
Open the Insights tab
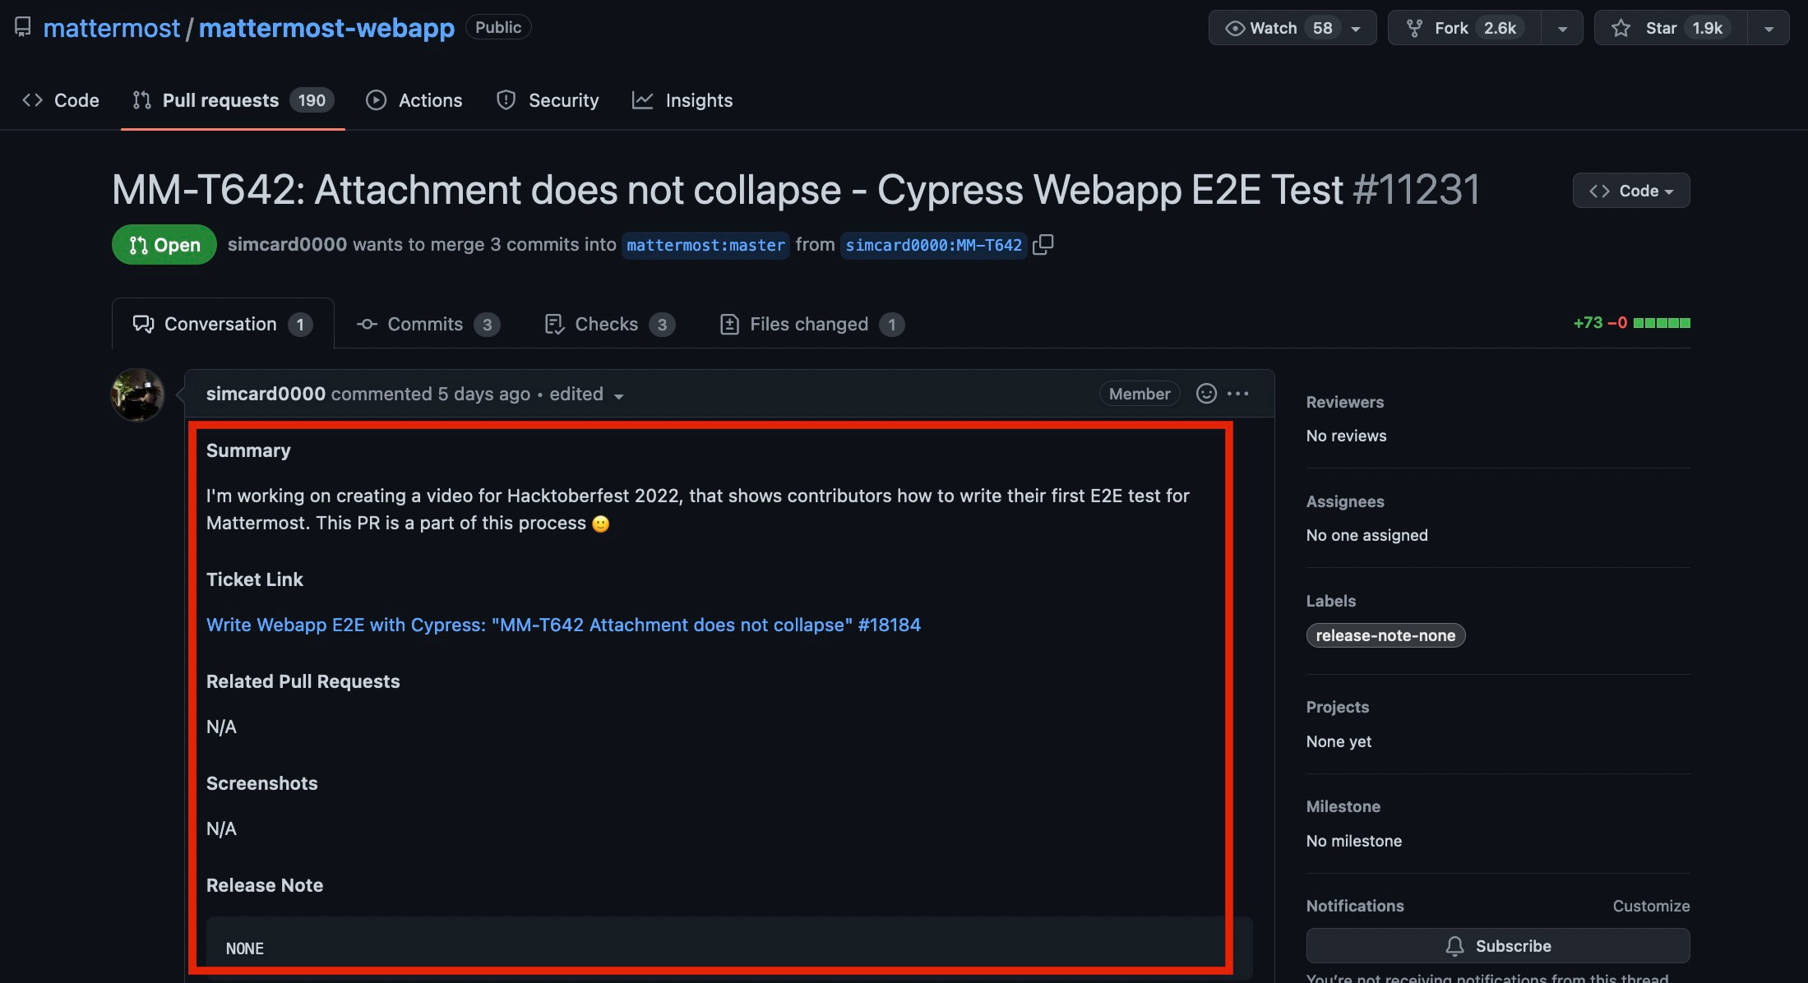coord(682,100)
